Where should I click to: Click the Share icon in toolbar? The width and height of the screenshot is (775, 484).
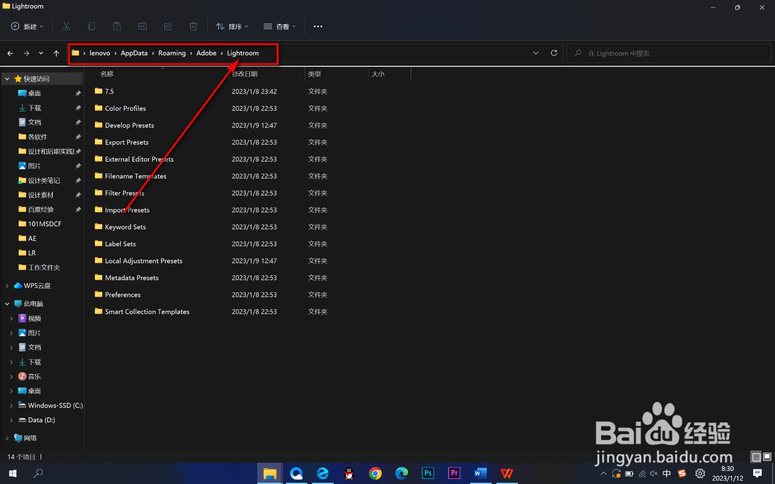(x=168, y=27)
